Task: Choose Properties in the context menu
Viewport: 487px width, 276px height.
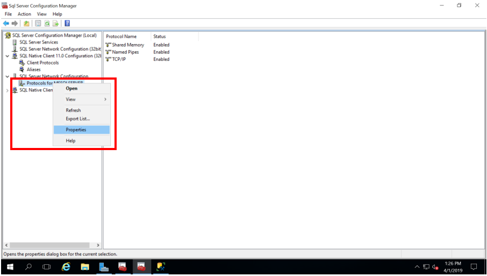Action: 82,130
